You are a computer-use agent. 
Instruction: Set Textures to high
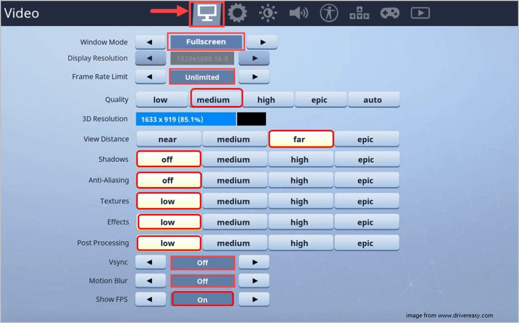point(301,201)
